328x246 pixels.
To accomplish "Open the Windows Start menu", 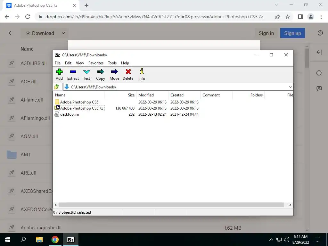I will 8,240.
